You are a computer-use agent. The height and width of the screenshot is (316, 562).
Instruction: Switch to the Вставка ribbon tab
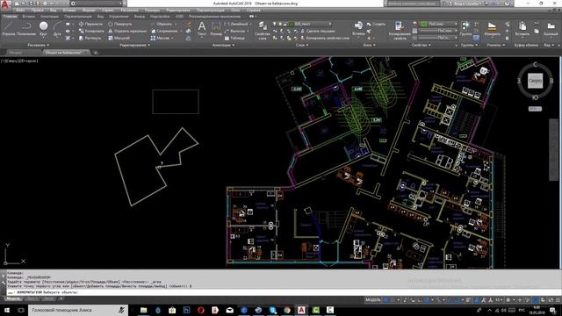coord(29,17)
